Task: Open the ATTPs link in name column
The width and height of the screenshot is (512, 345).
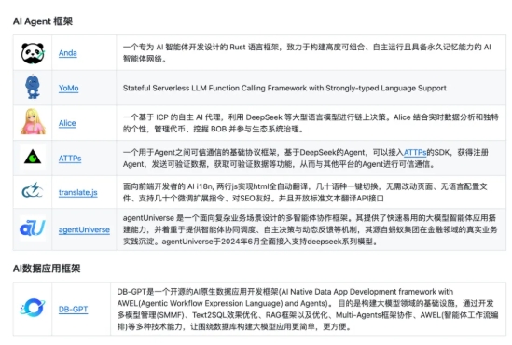Action: [x=70, y=159]
